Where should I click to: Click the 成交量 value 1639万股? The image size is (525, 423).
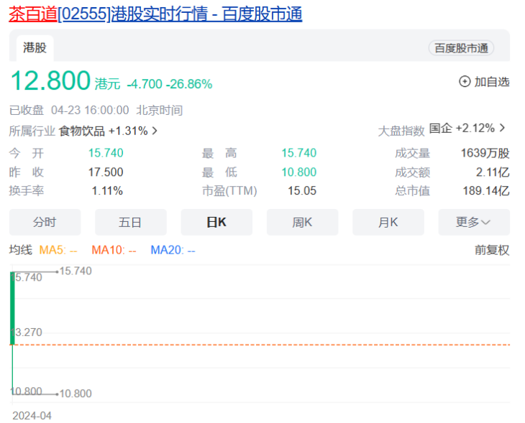click(485, 153)
